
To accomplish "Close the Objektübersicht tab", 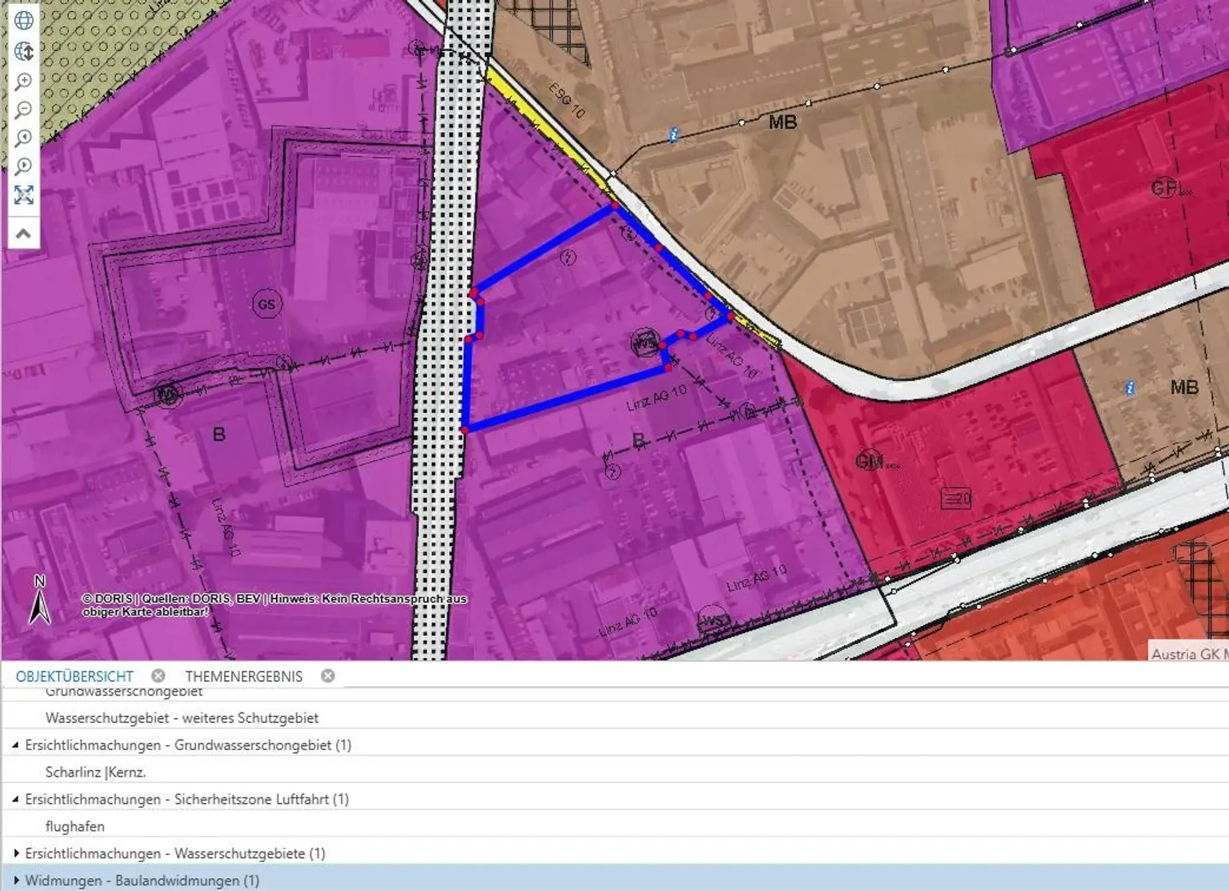I will [158, 676].
